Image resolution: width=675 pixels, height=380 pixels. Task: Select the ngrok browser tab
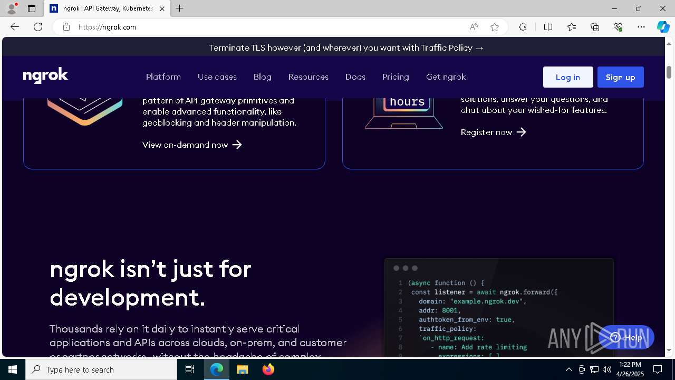[x=107, y=8]
